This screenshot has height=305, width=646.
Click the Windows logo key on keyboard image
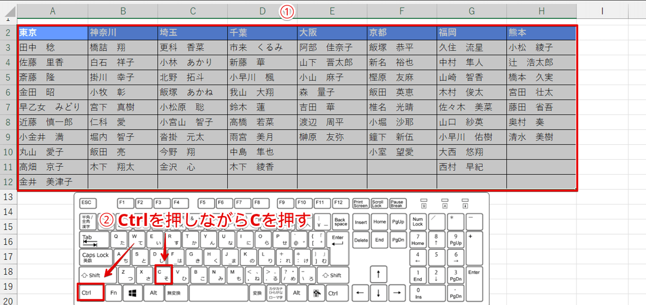[x=133, y=293]
